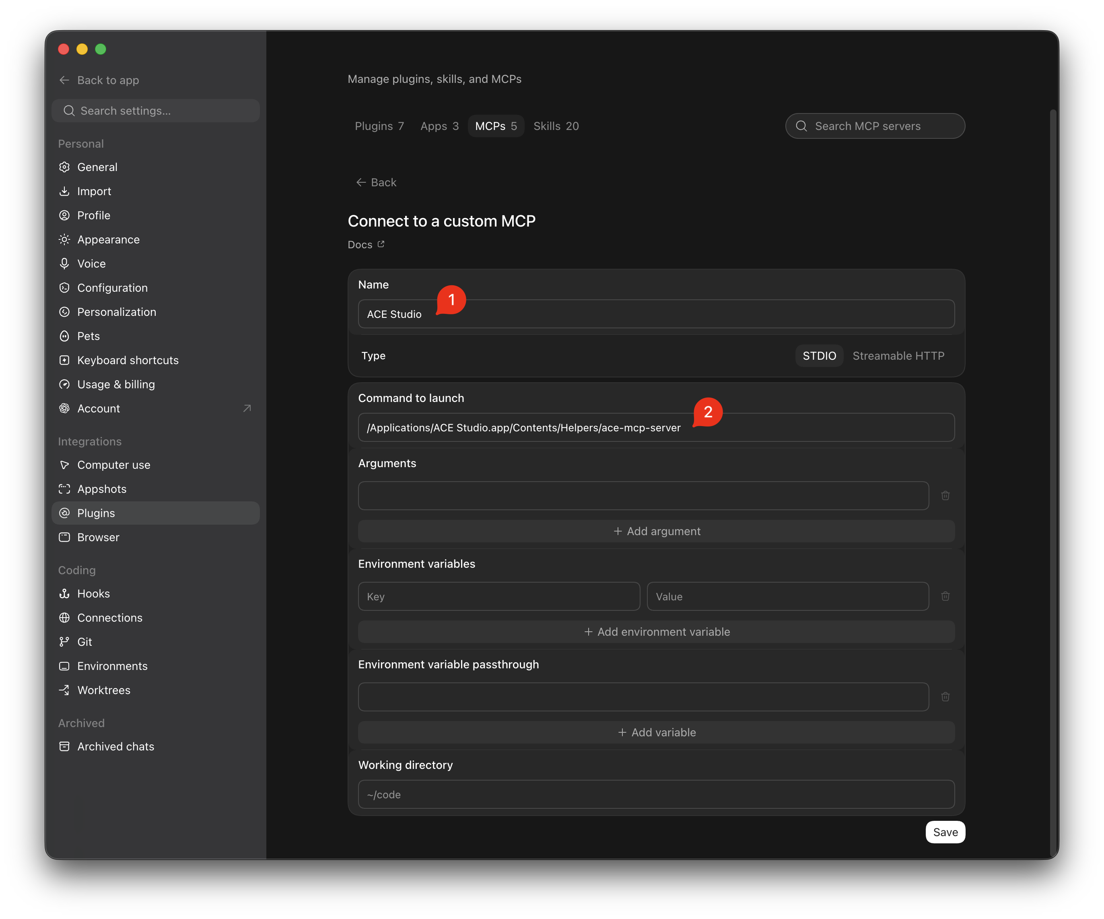Open Computer use integration settings
This screenshot has width=1104, height=919.
[x=156, y=465]
